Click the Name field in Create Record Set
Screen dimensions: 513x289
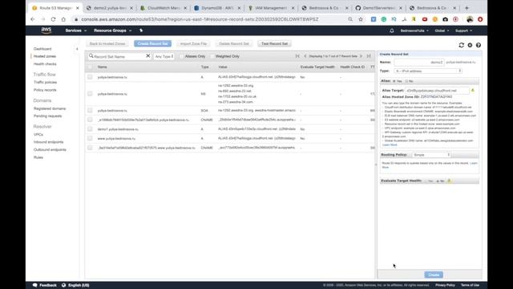[419, 63]
